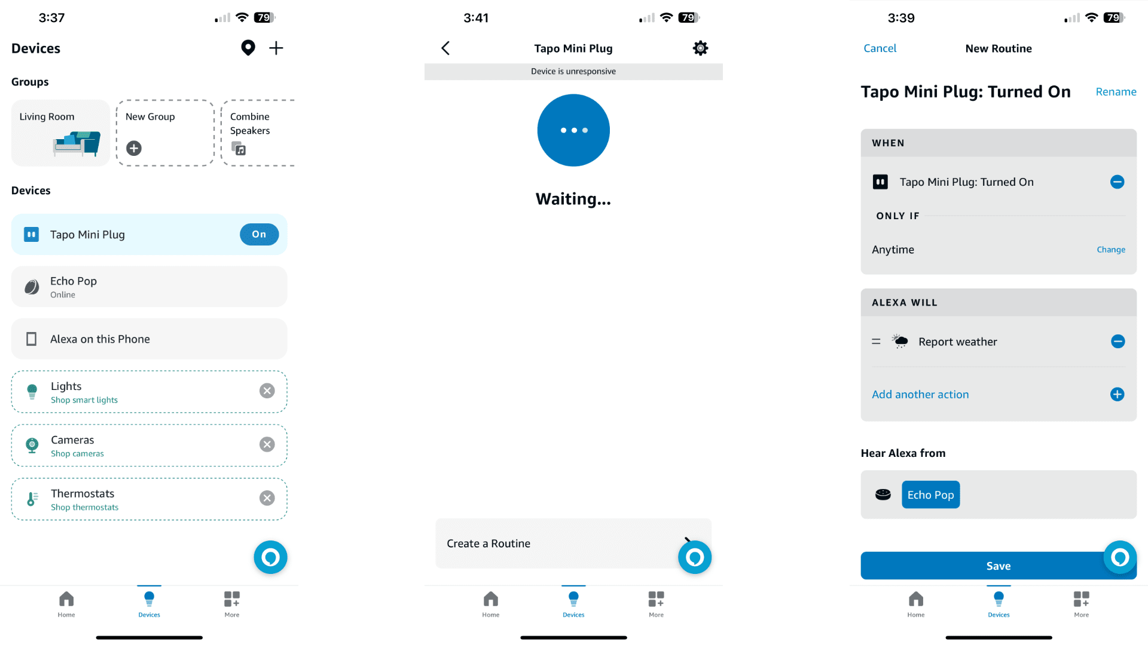1148x645 pixels.
Task: Save the new Alexa routine
Action: 998,566
